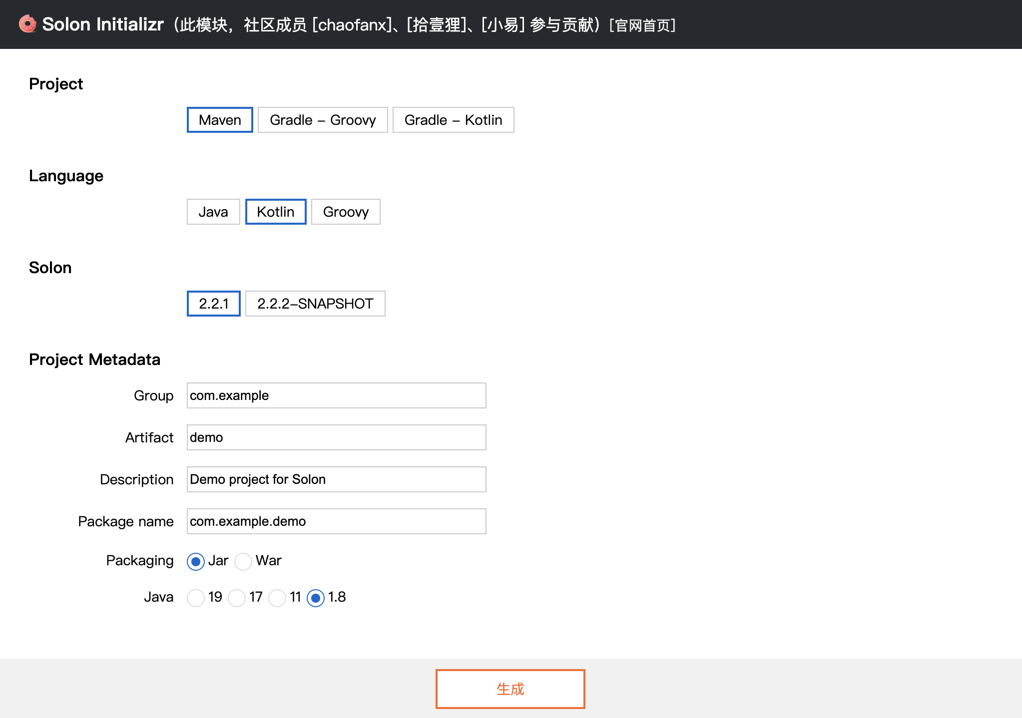Viewport: 1022px width, 718px height.
Task: Choose Java 17 radio button
Action: click(237, 598)
